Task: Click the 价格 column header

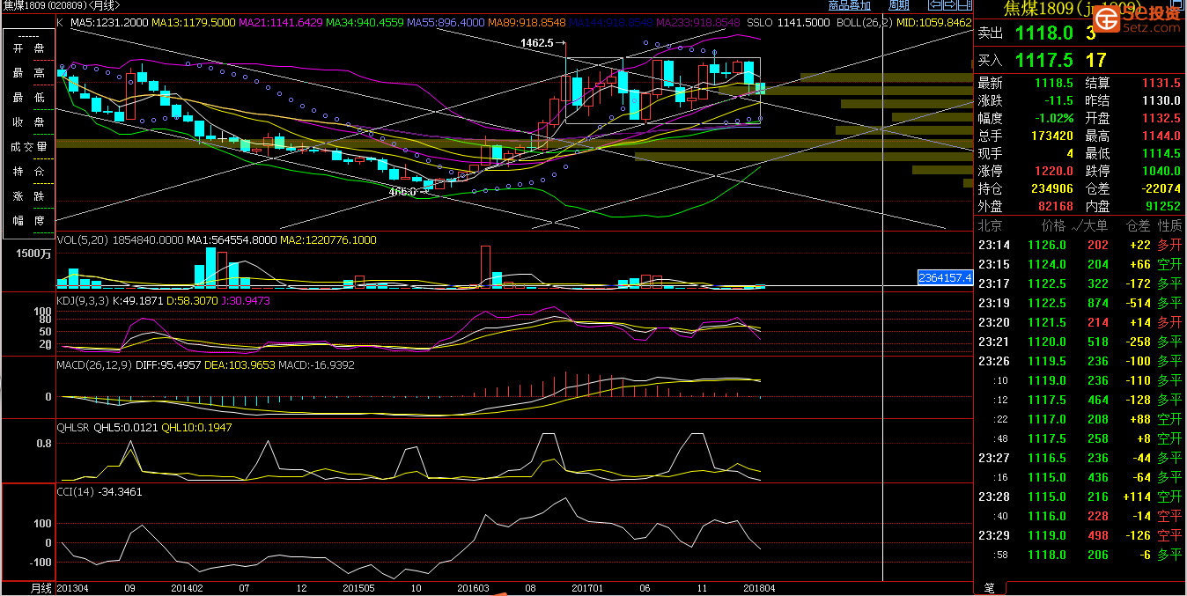Action: click(x=1052, y=226)
